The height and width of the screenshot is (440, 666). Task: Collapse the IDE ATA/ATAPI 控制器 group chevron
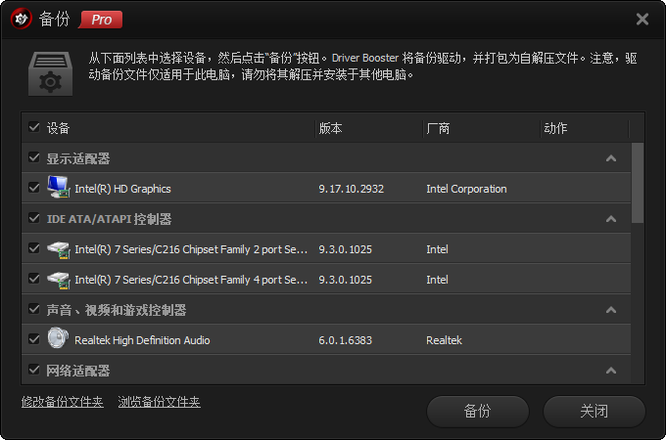(x=611, y=219)
